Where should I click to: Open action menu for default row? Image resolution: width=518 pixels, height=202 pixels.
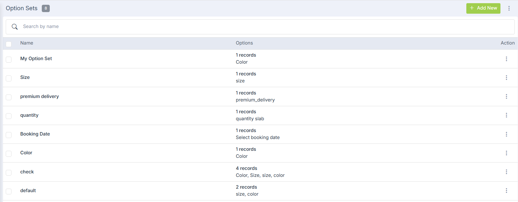tap(506, 191)
